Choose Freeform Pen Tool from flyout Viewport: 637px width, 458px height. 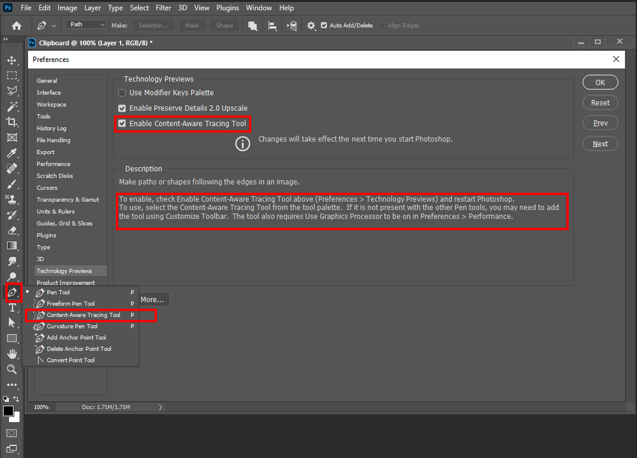(82, 304)
